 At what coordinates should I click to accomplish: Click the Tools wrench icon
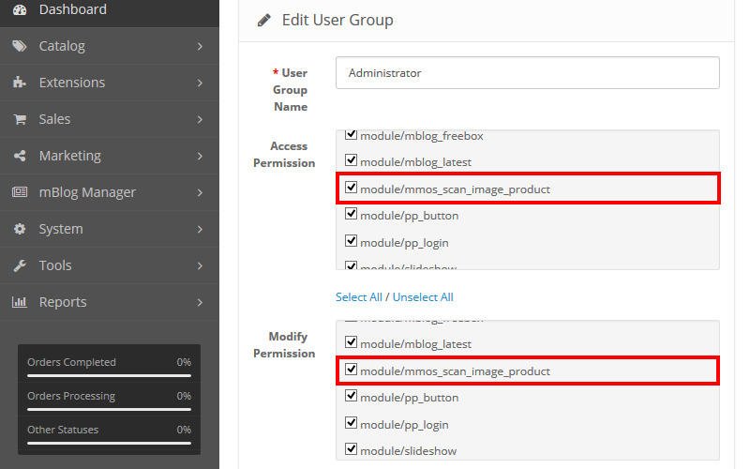coord(19,265)
